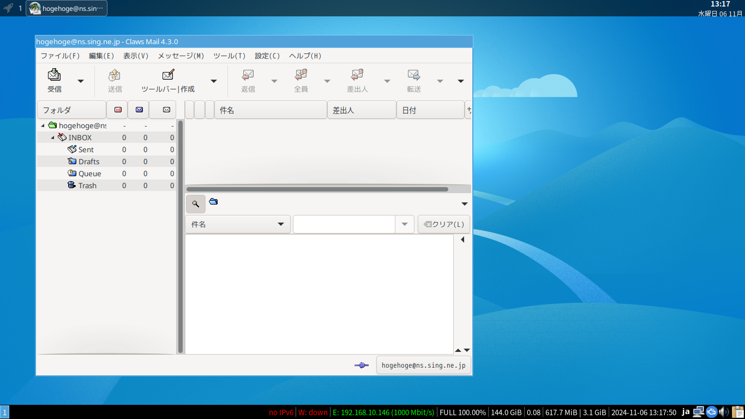The height and width of the screenshot is (419, 745).
Task: Click the up arrow in the message view
Action: 458,350
